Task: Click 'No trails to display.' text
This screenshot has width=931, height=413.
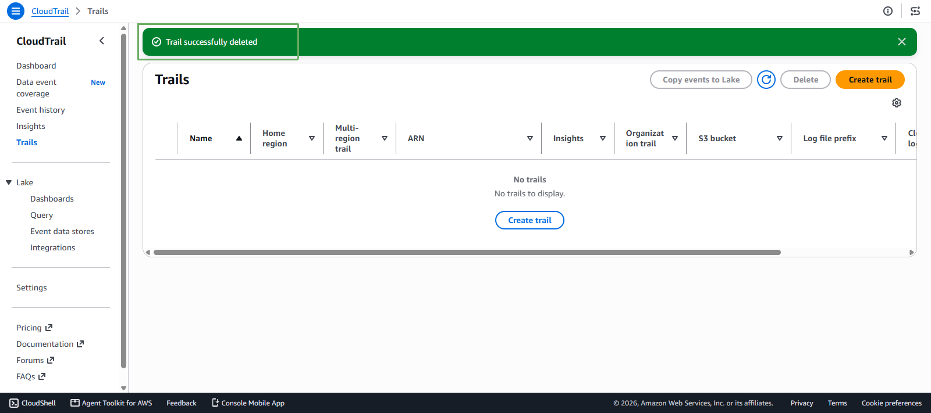Action: pyautogui.click(x=530, y=193)
